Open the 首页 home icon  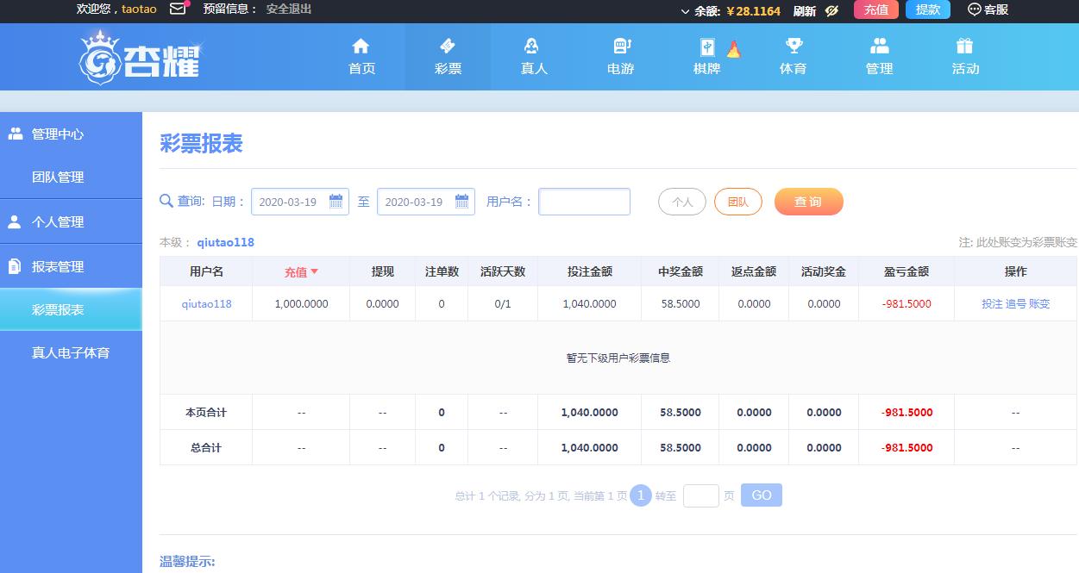coord(361,47)
